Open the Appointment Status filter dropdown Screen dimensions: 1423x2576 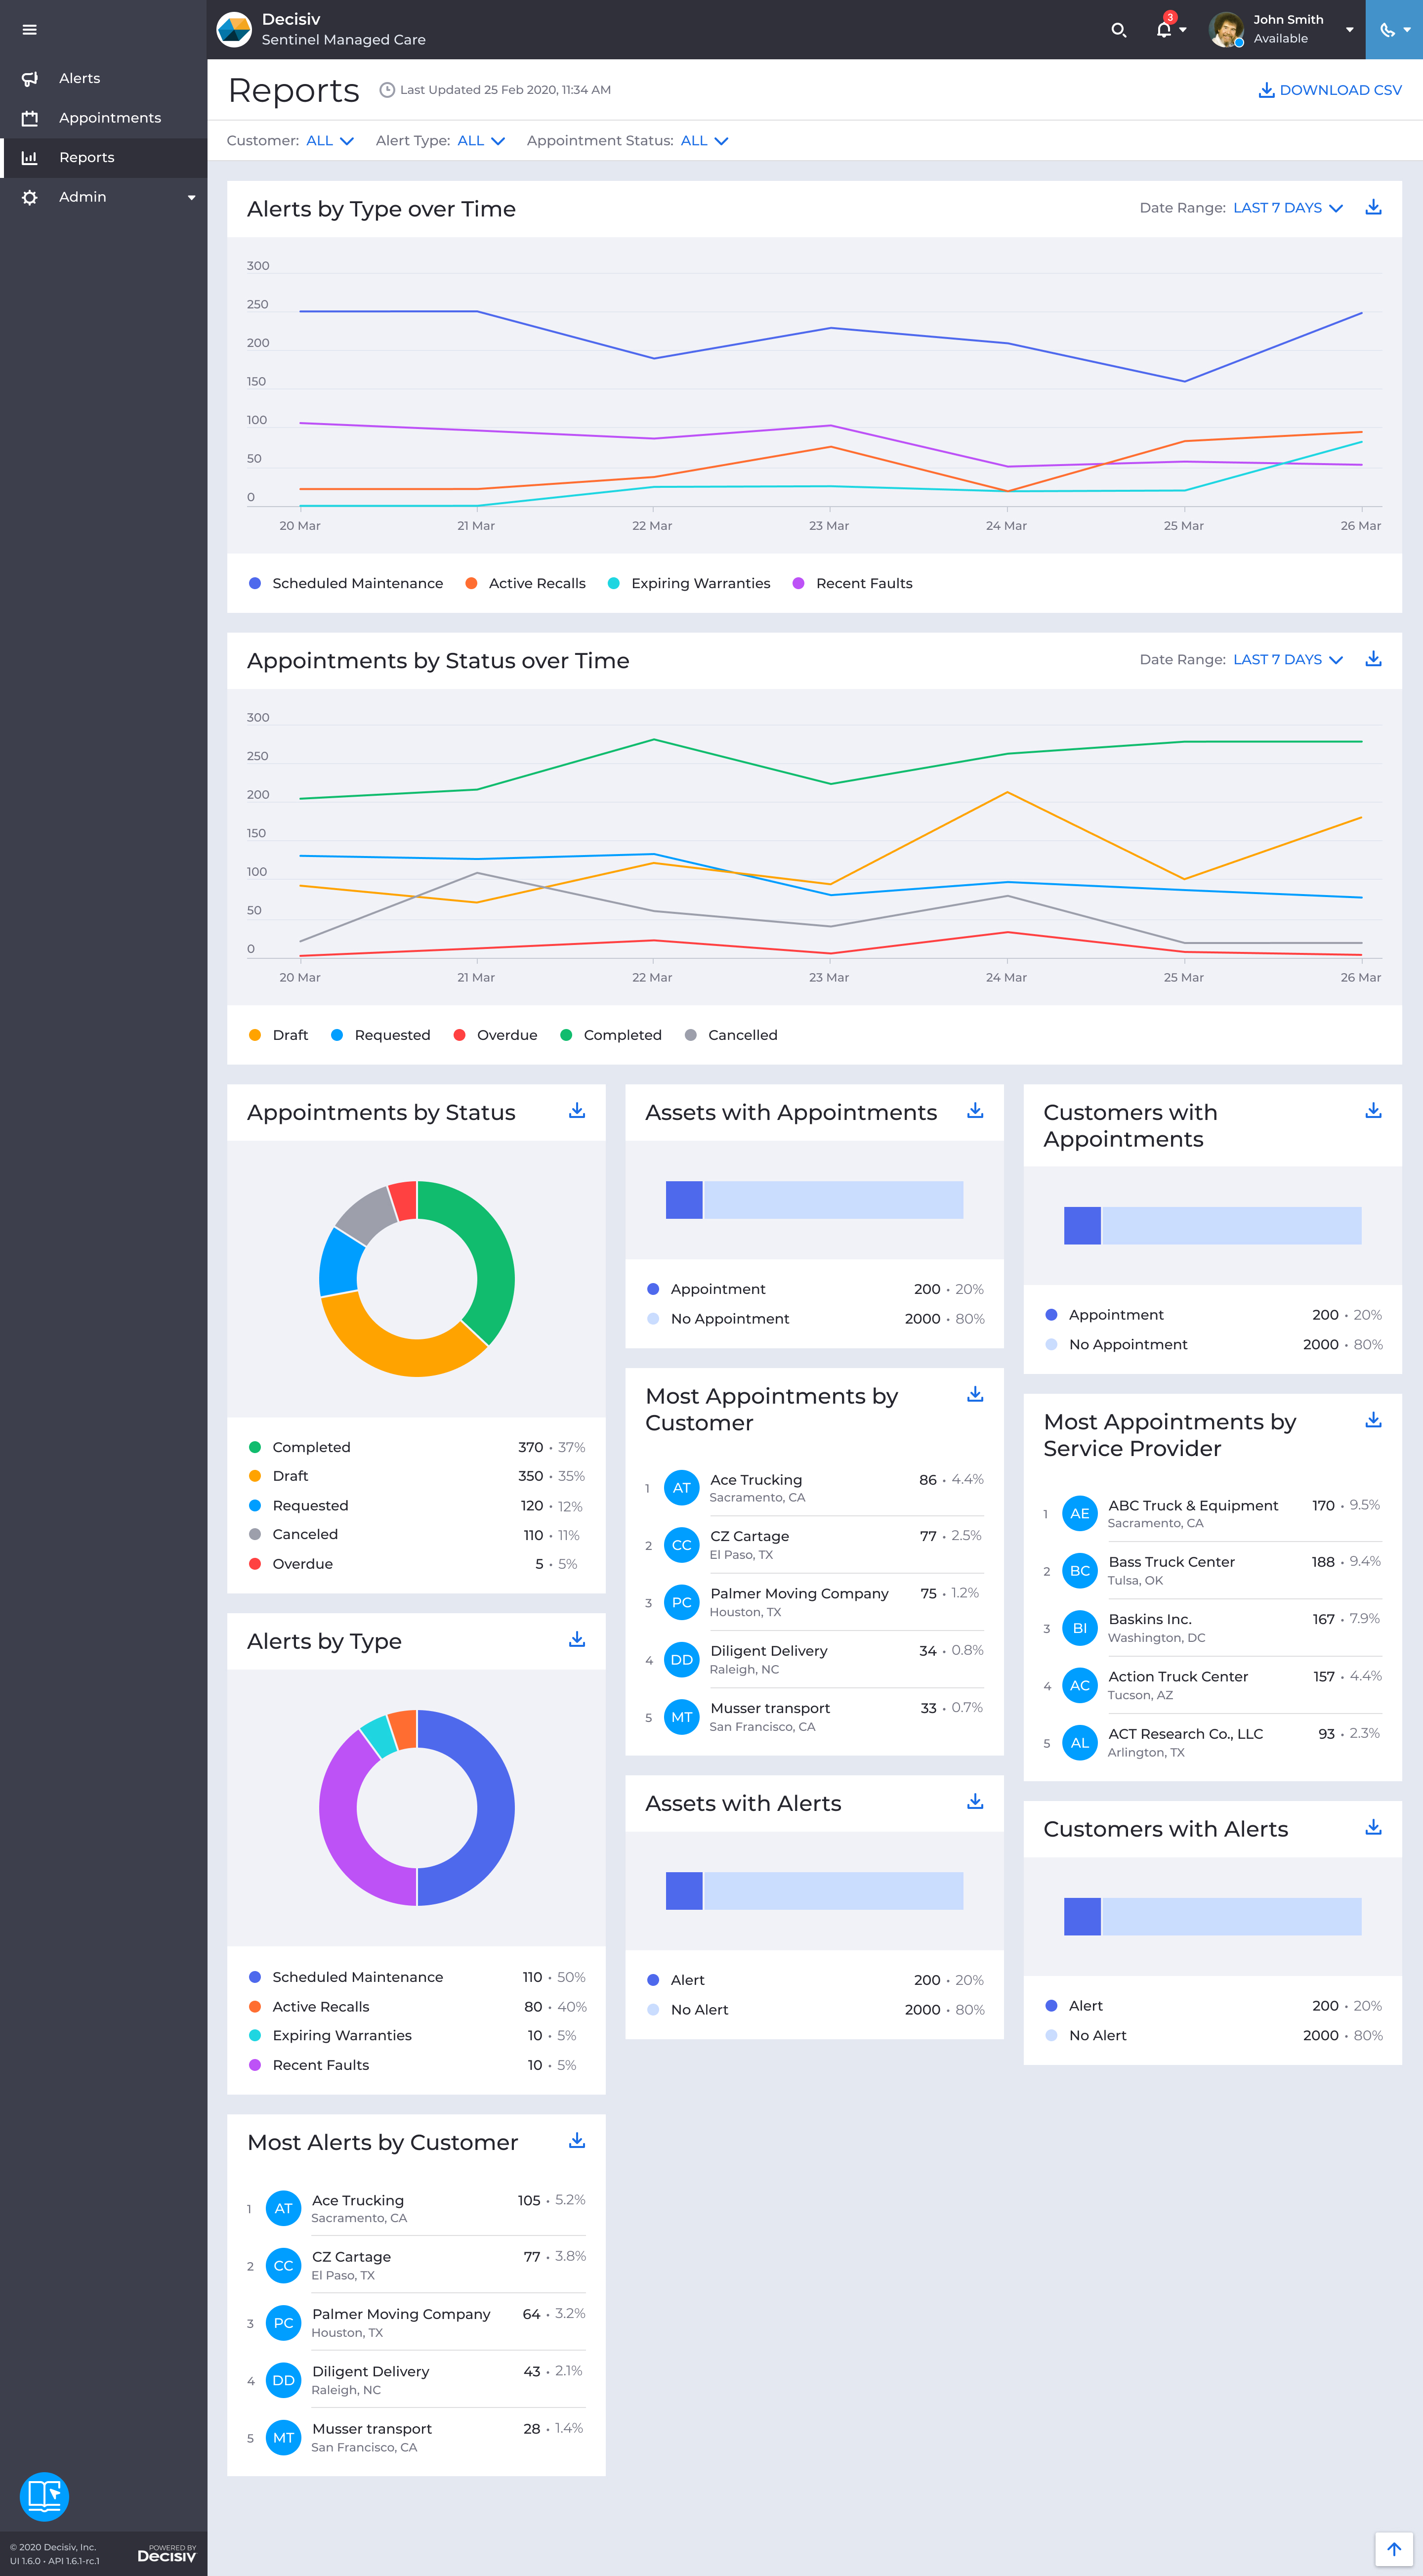pyautogui.click(x=705, y=141)
